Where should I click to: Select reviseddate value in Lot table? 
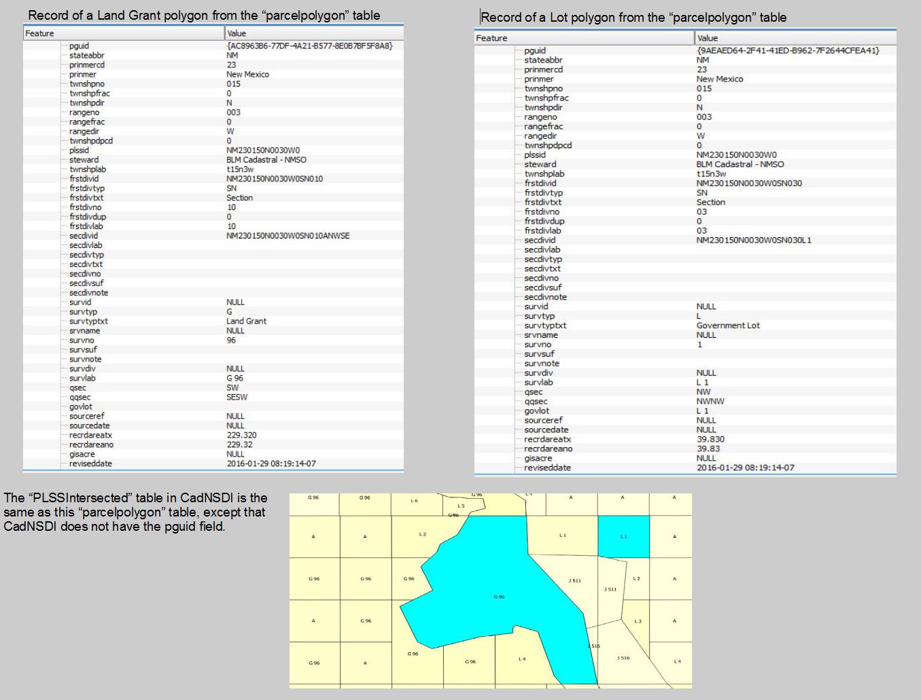click(745, 468)
